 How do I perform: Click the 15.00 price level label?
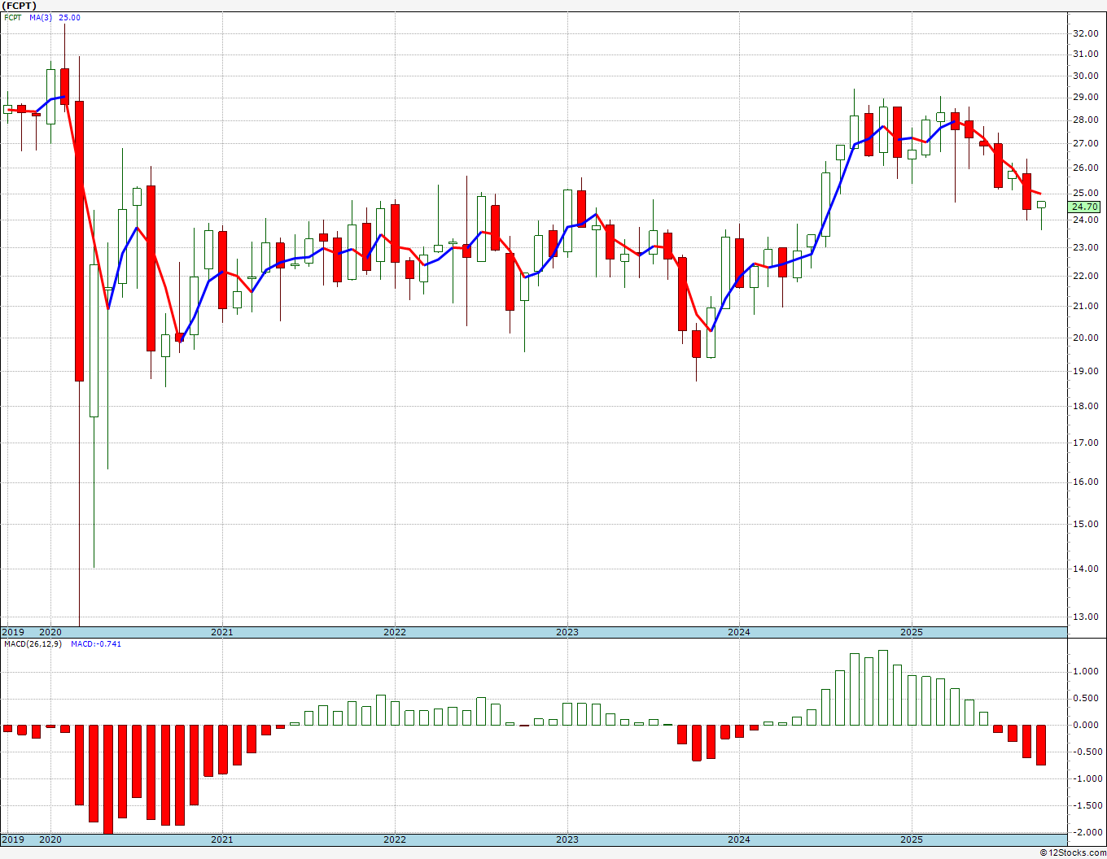pos(1085,524)
